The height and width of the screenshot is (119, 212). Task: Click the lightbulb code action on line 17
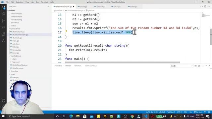66,31
